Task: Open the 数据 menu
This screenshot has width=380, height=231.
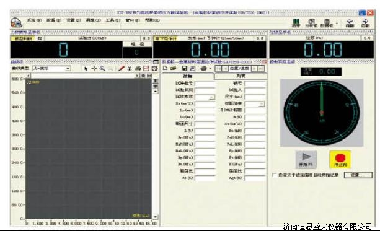Action: (x=53, y=20)
